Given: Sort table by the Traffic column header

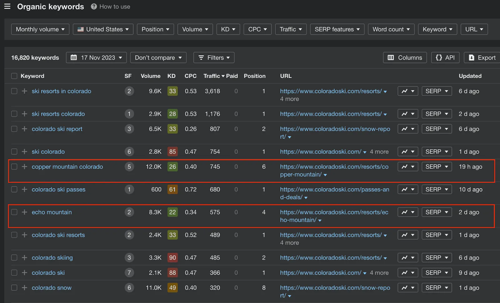Looking at the screenshot, I should tap(212, 76).
